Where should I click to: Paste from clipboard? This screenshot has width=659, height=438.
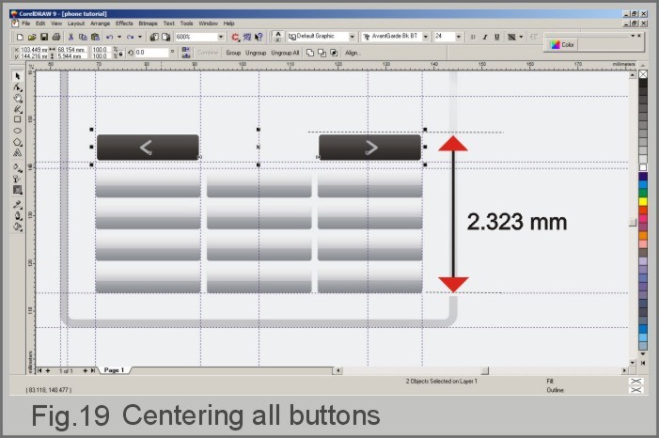tap(95, 37)
